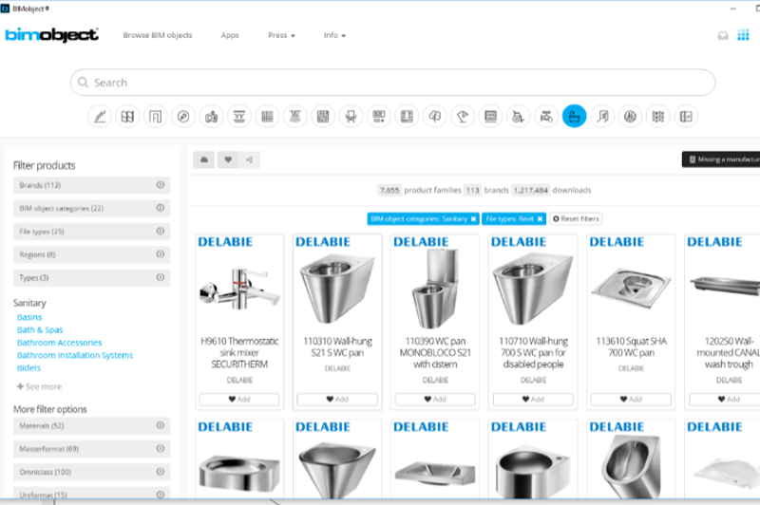Click See more under Sanitary

39,386
